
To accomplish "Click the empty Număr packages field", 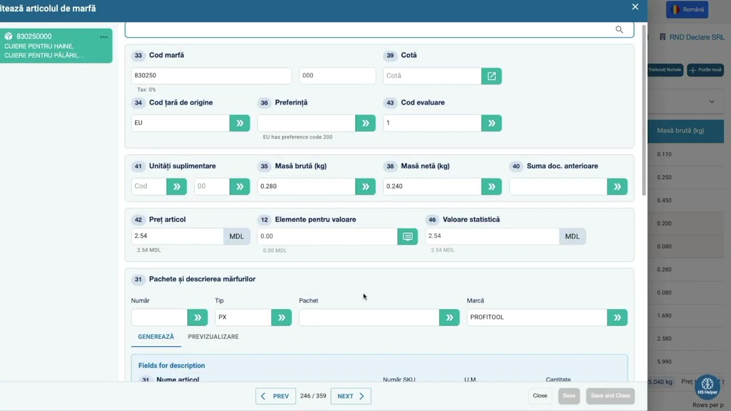I will click(159, 317).
